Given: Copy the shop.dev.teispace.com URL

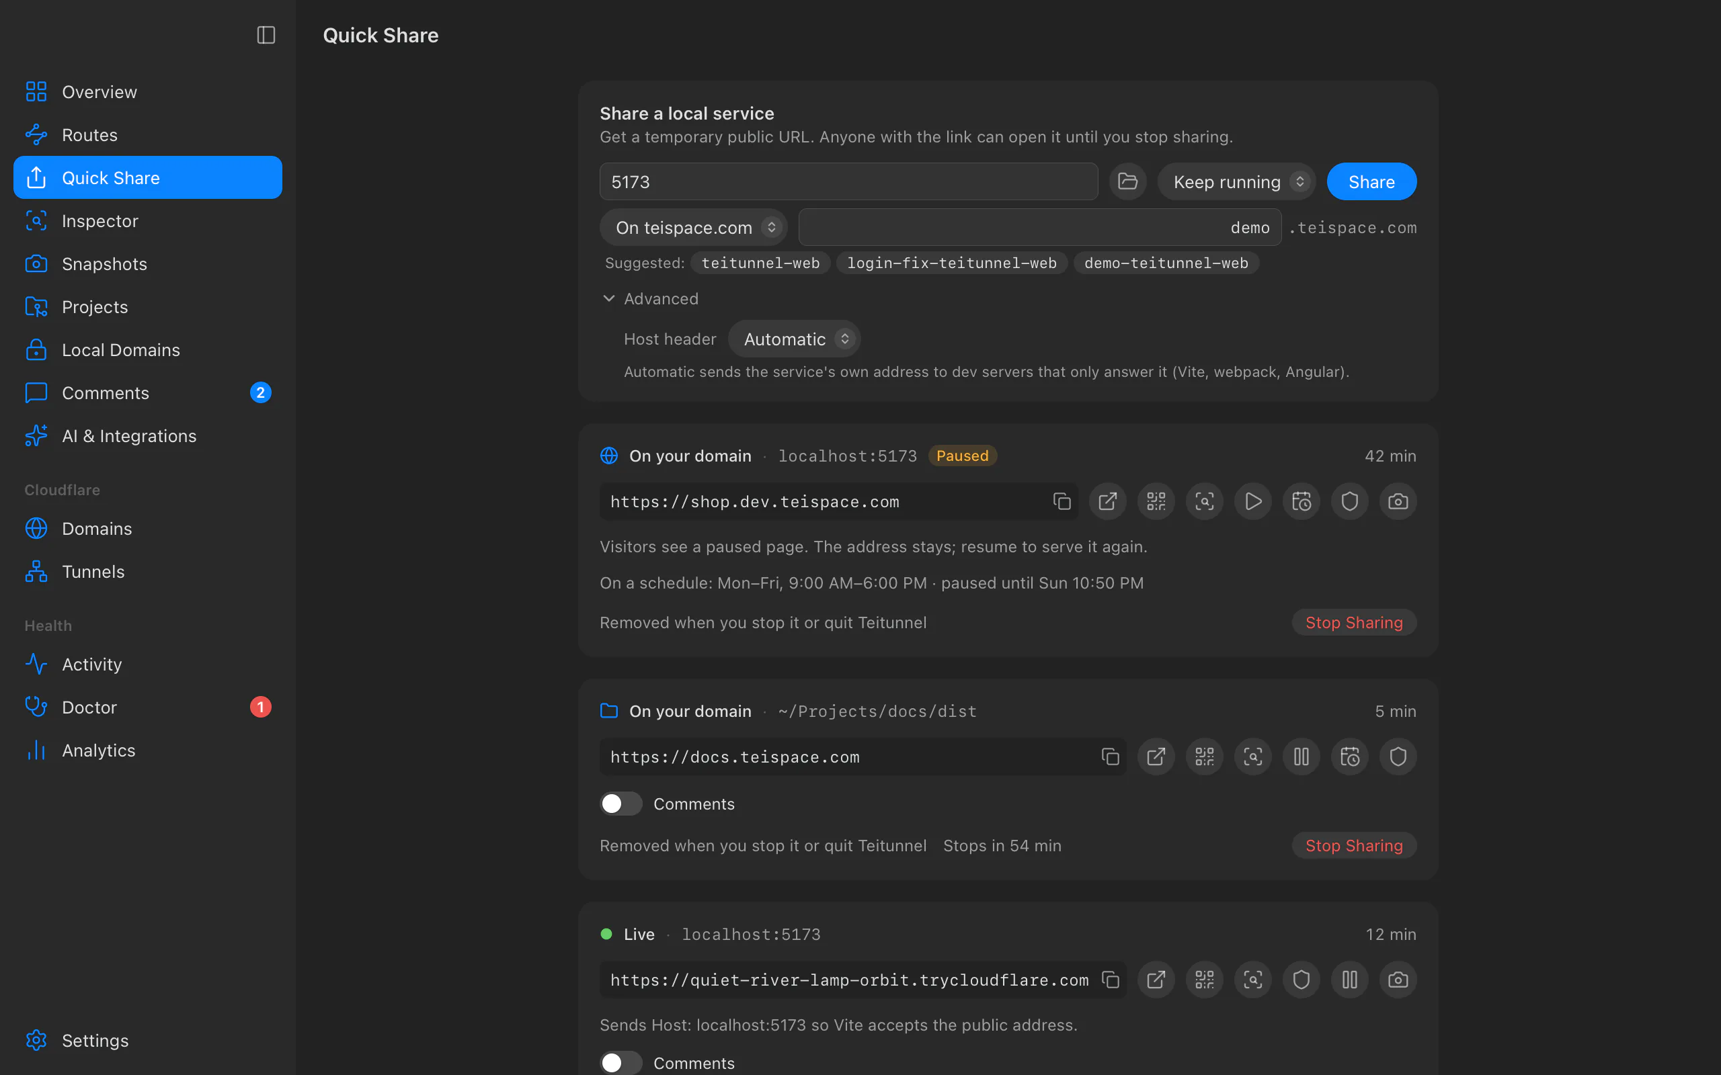Looking at the screenshot, I should point(1062,501).
